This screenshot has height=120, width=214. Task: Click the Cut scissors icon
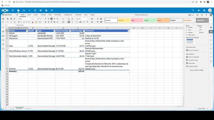click(14, 19)
